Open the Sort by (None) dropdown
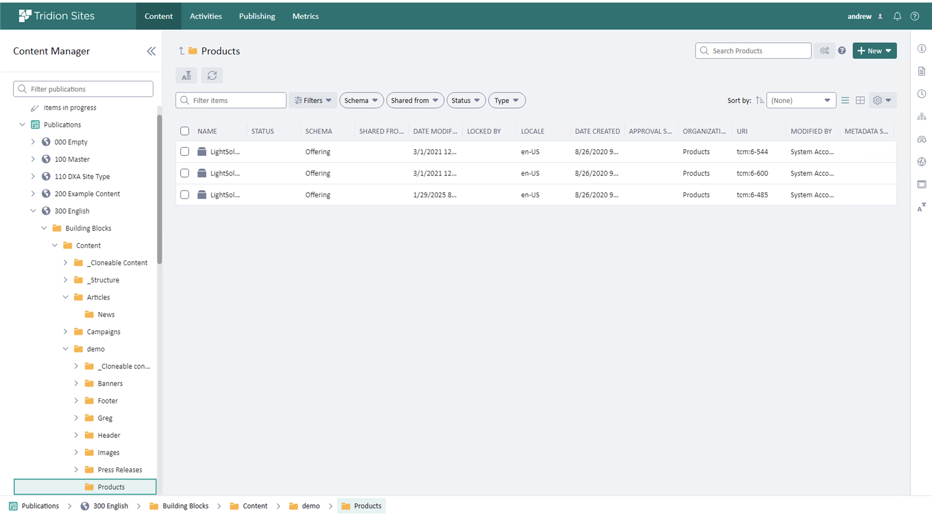The image size is (932, 514). tap(801, 100)
